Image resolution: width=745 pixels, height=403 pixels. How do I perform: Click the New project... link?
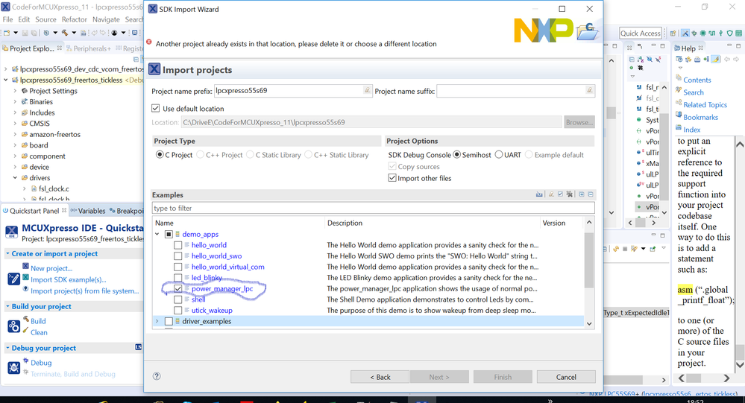tap(51, 269)
